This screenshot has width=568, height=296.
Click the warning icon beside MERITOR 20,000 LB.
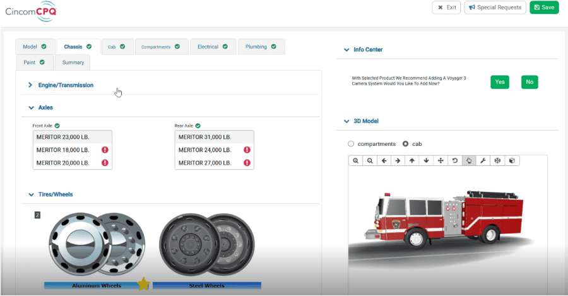coord(105,163)
